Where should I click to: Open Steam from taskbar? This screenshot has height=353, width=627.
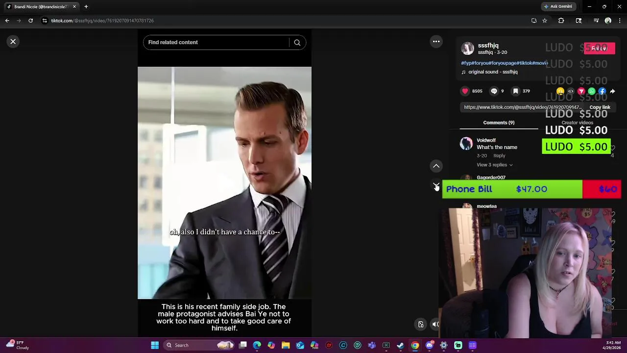[x=400, y=345]
